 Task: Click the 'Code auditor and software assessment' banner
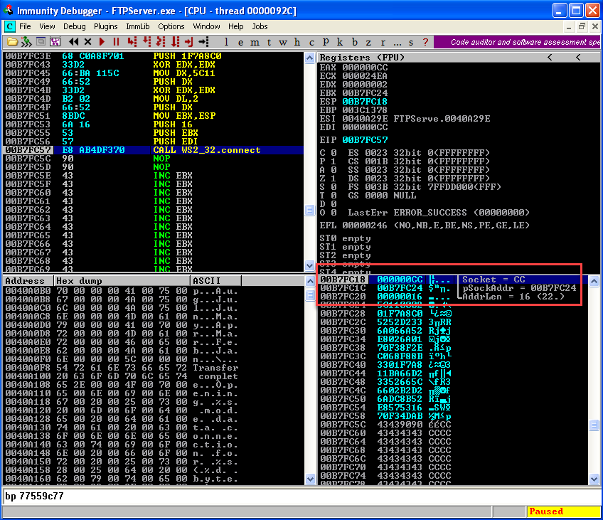click(x=517, y=42)
